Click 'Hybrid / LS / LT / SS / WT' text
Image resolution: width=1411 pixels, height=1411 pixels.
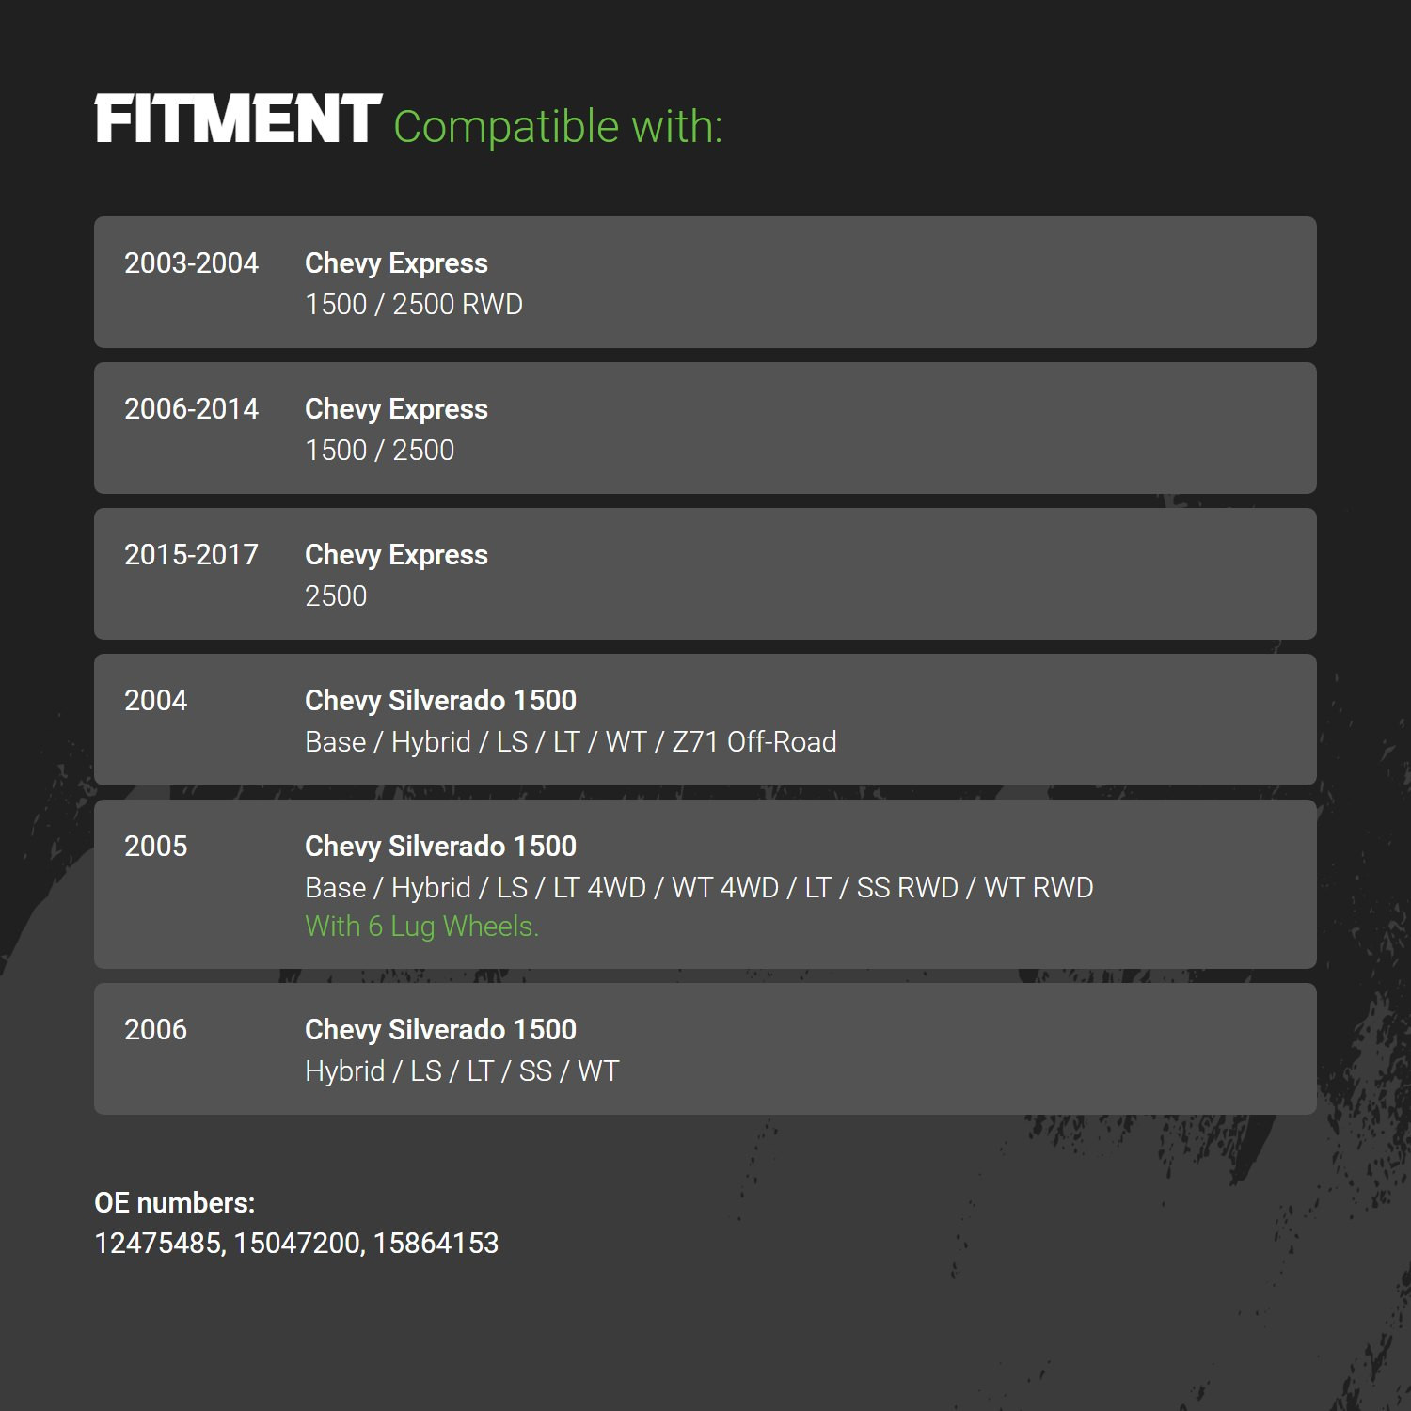coord(462,1071)
